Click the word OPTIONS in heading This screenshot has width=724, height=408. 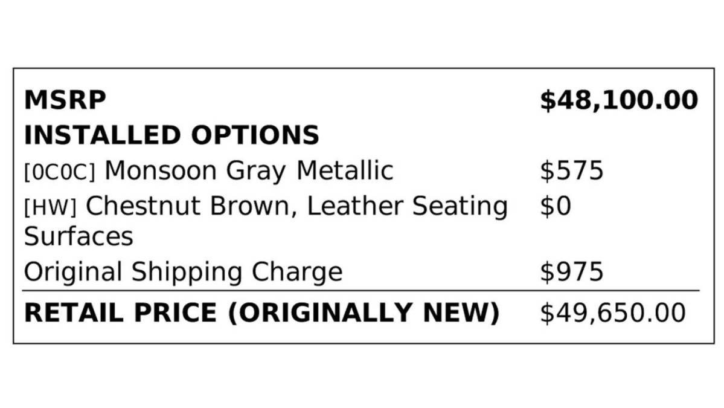pyautogui.click(x=255, y=135)
